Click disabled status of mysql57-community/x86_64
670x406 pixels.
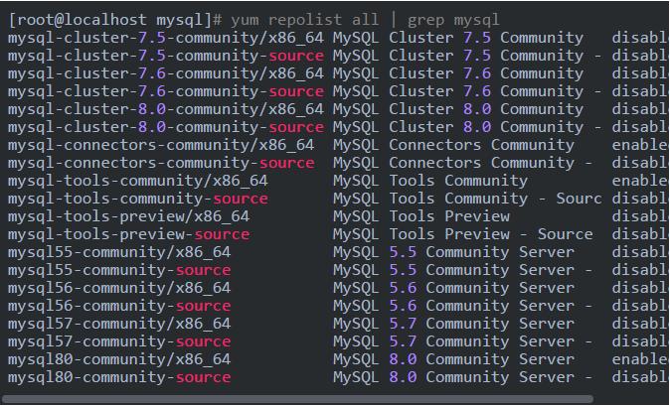[x=640, y=325]
